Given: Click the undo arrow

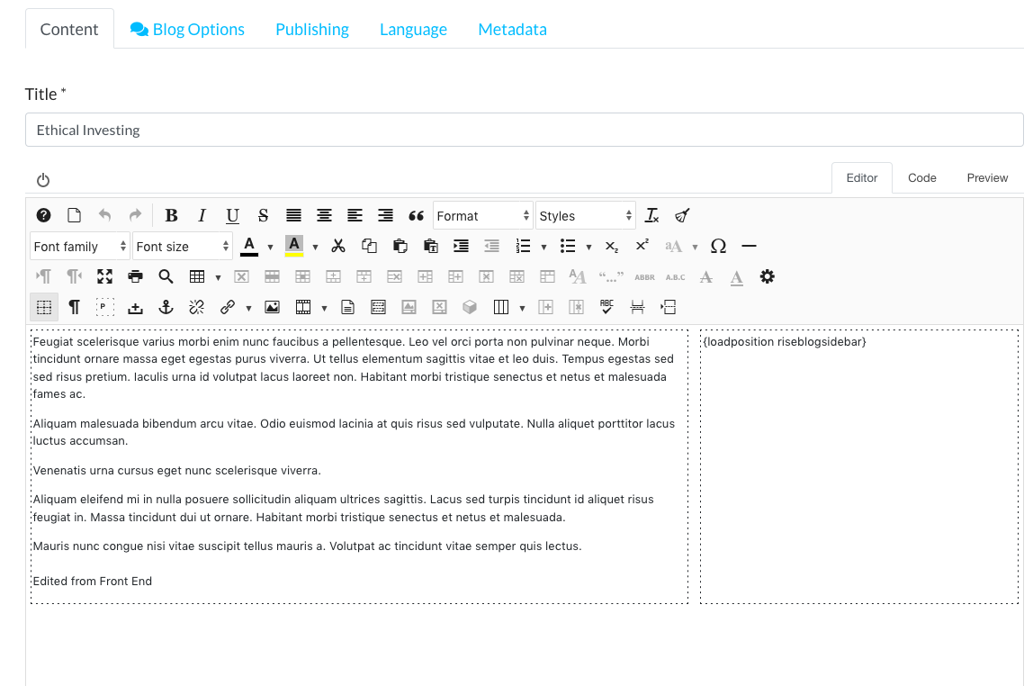Looking at the screenshot, I should coord(104,215).
